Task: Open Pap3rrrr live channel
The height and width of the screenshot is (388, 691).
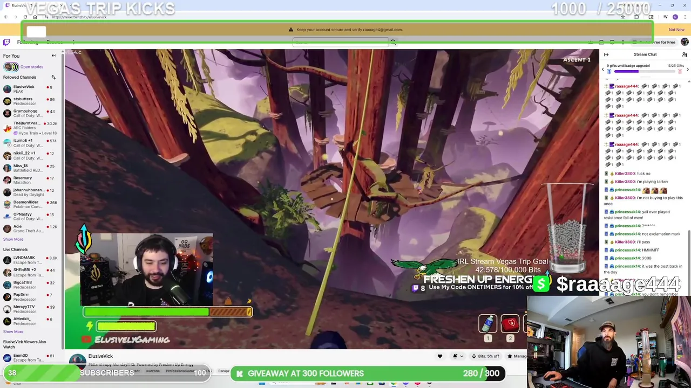Action: pyautogui.click(x=30, y=297)
